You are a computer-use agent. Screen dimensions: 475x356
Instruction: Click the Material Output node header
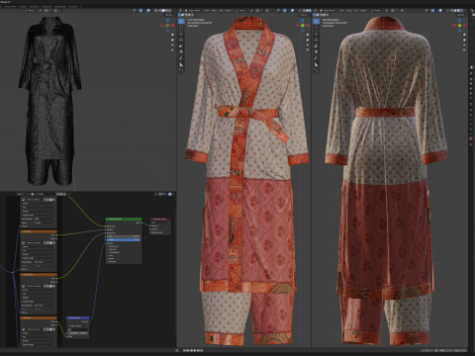(160, 219)
